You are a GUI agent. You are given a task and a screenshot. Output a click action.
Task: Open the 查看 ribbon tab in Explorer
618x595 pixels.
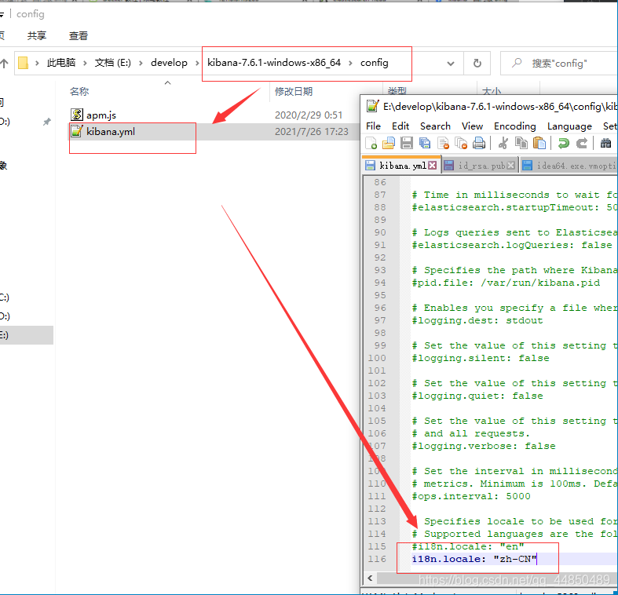79,36
